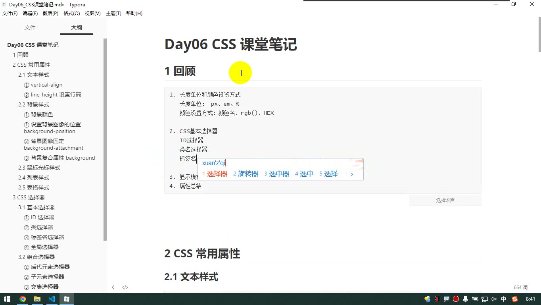The image size is (541, 305).
Task: Click the muted volume tray icon
Action: coord(494,299)
